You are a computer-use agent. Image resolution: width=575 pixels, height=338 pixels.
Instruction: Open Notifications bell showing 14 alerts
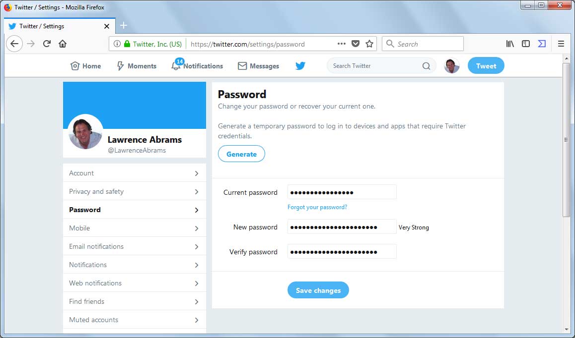pyautogui.click(x=176, y=65)
